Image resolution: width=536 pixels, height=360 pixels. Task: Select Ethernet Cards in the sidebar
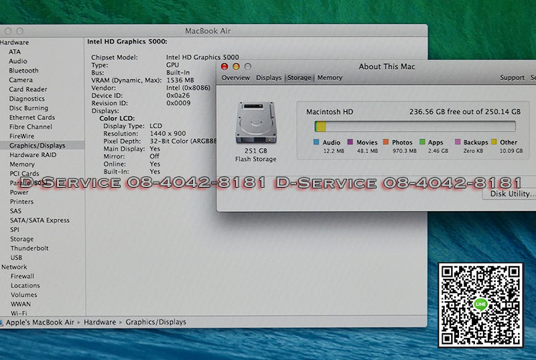[x=32, y=117]
